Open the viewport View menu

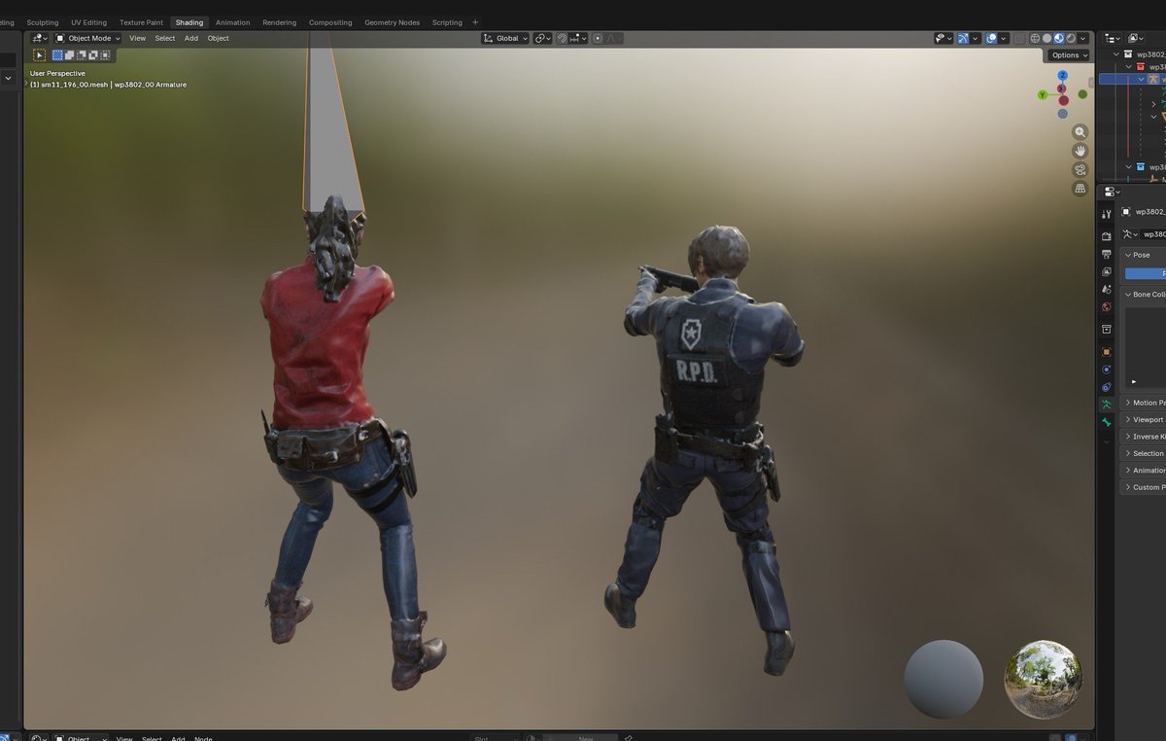137,38
